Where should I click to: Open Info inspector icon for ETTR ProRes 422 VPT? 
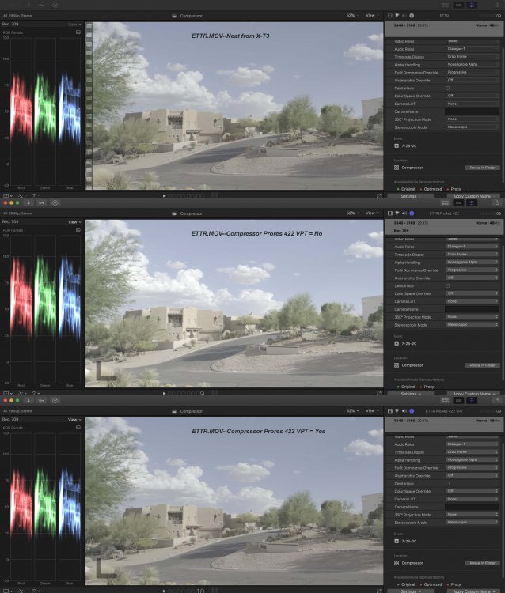pyautogui.click(x=412, y=411)
